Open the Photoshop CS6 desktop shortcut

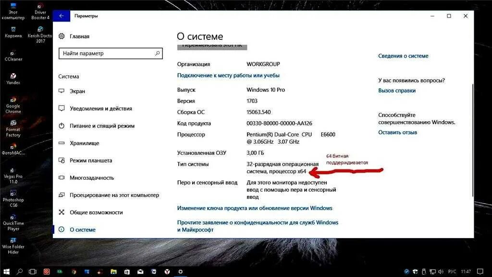pos(13,199)
